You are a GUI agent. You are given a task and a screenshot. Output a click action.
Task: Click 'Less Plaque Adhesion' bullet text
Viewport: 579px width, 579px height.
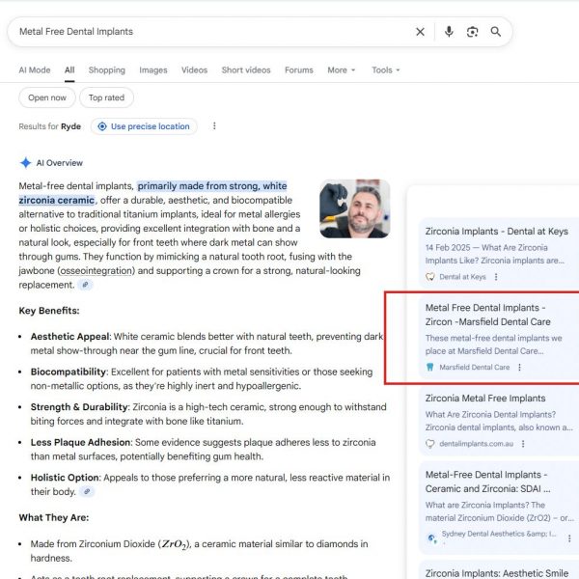coord(80,442)
